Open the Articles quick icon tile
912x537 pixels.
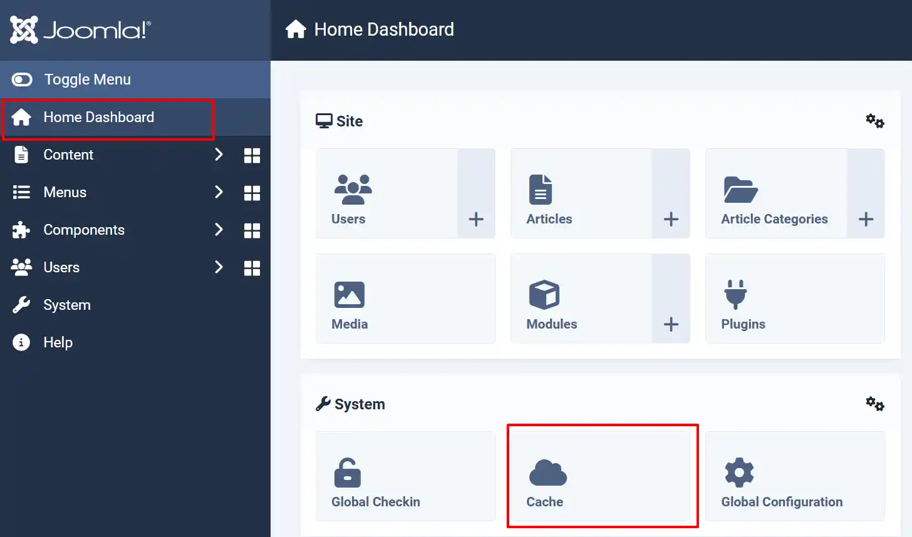coord(581,193)
